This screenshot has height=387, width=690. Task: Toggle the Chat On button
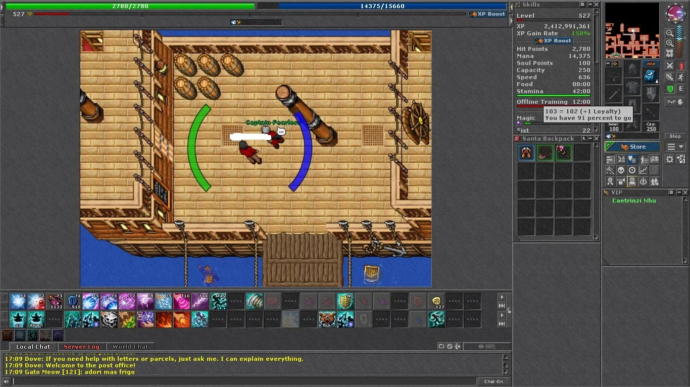494,381
